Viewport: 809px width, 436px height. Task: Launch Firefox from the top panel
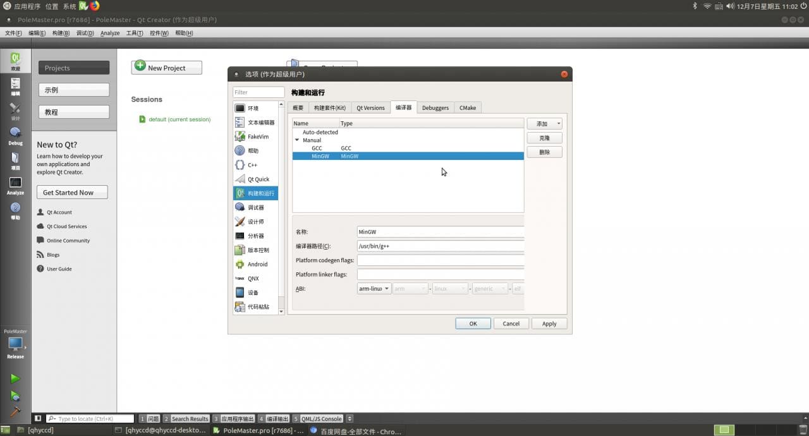coord(95,6)
